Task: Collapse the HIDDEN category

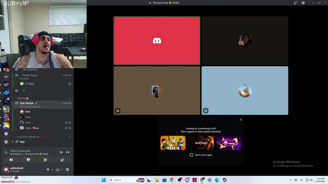Action: point(23,98)
